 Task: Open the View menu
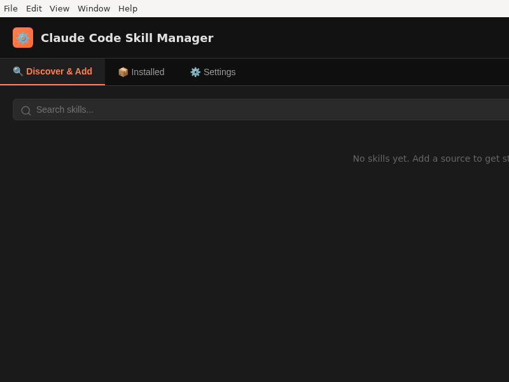[59, 8]
